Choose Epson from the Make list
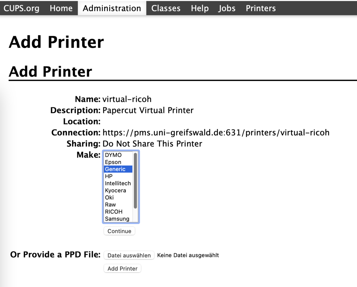Viewport: 357px width, 287px height. point(113,162)
